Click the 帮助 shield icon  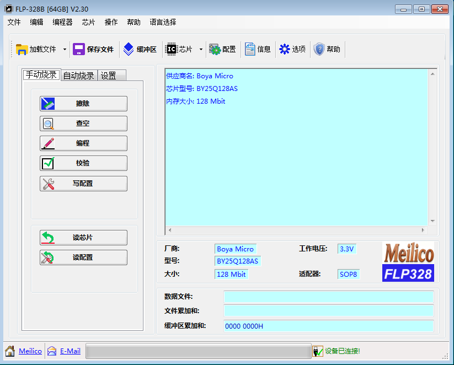tap(319, 49)
